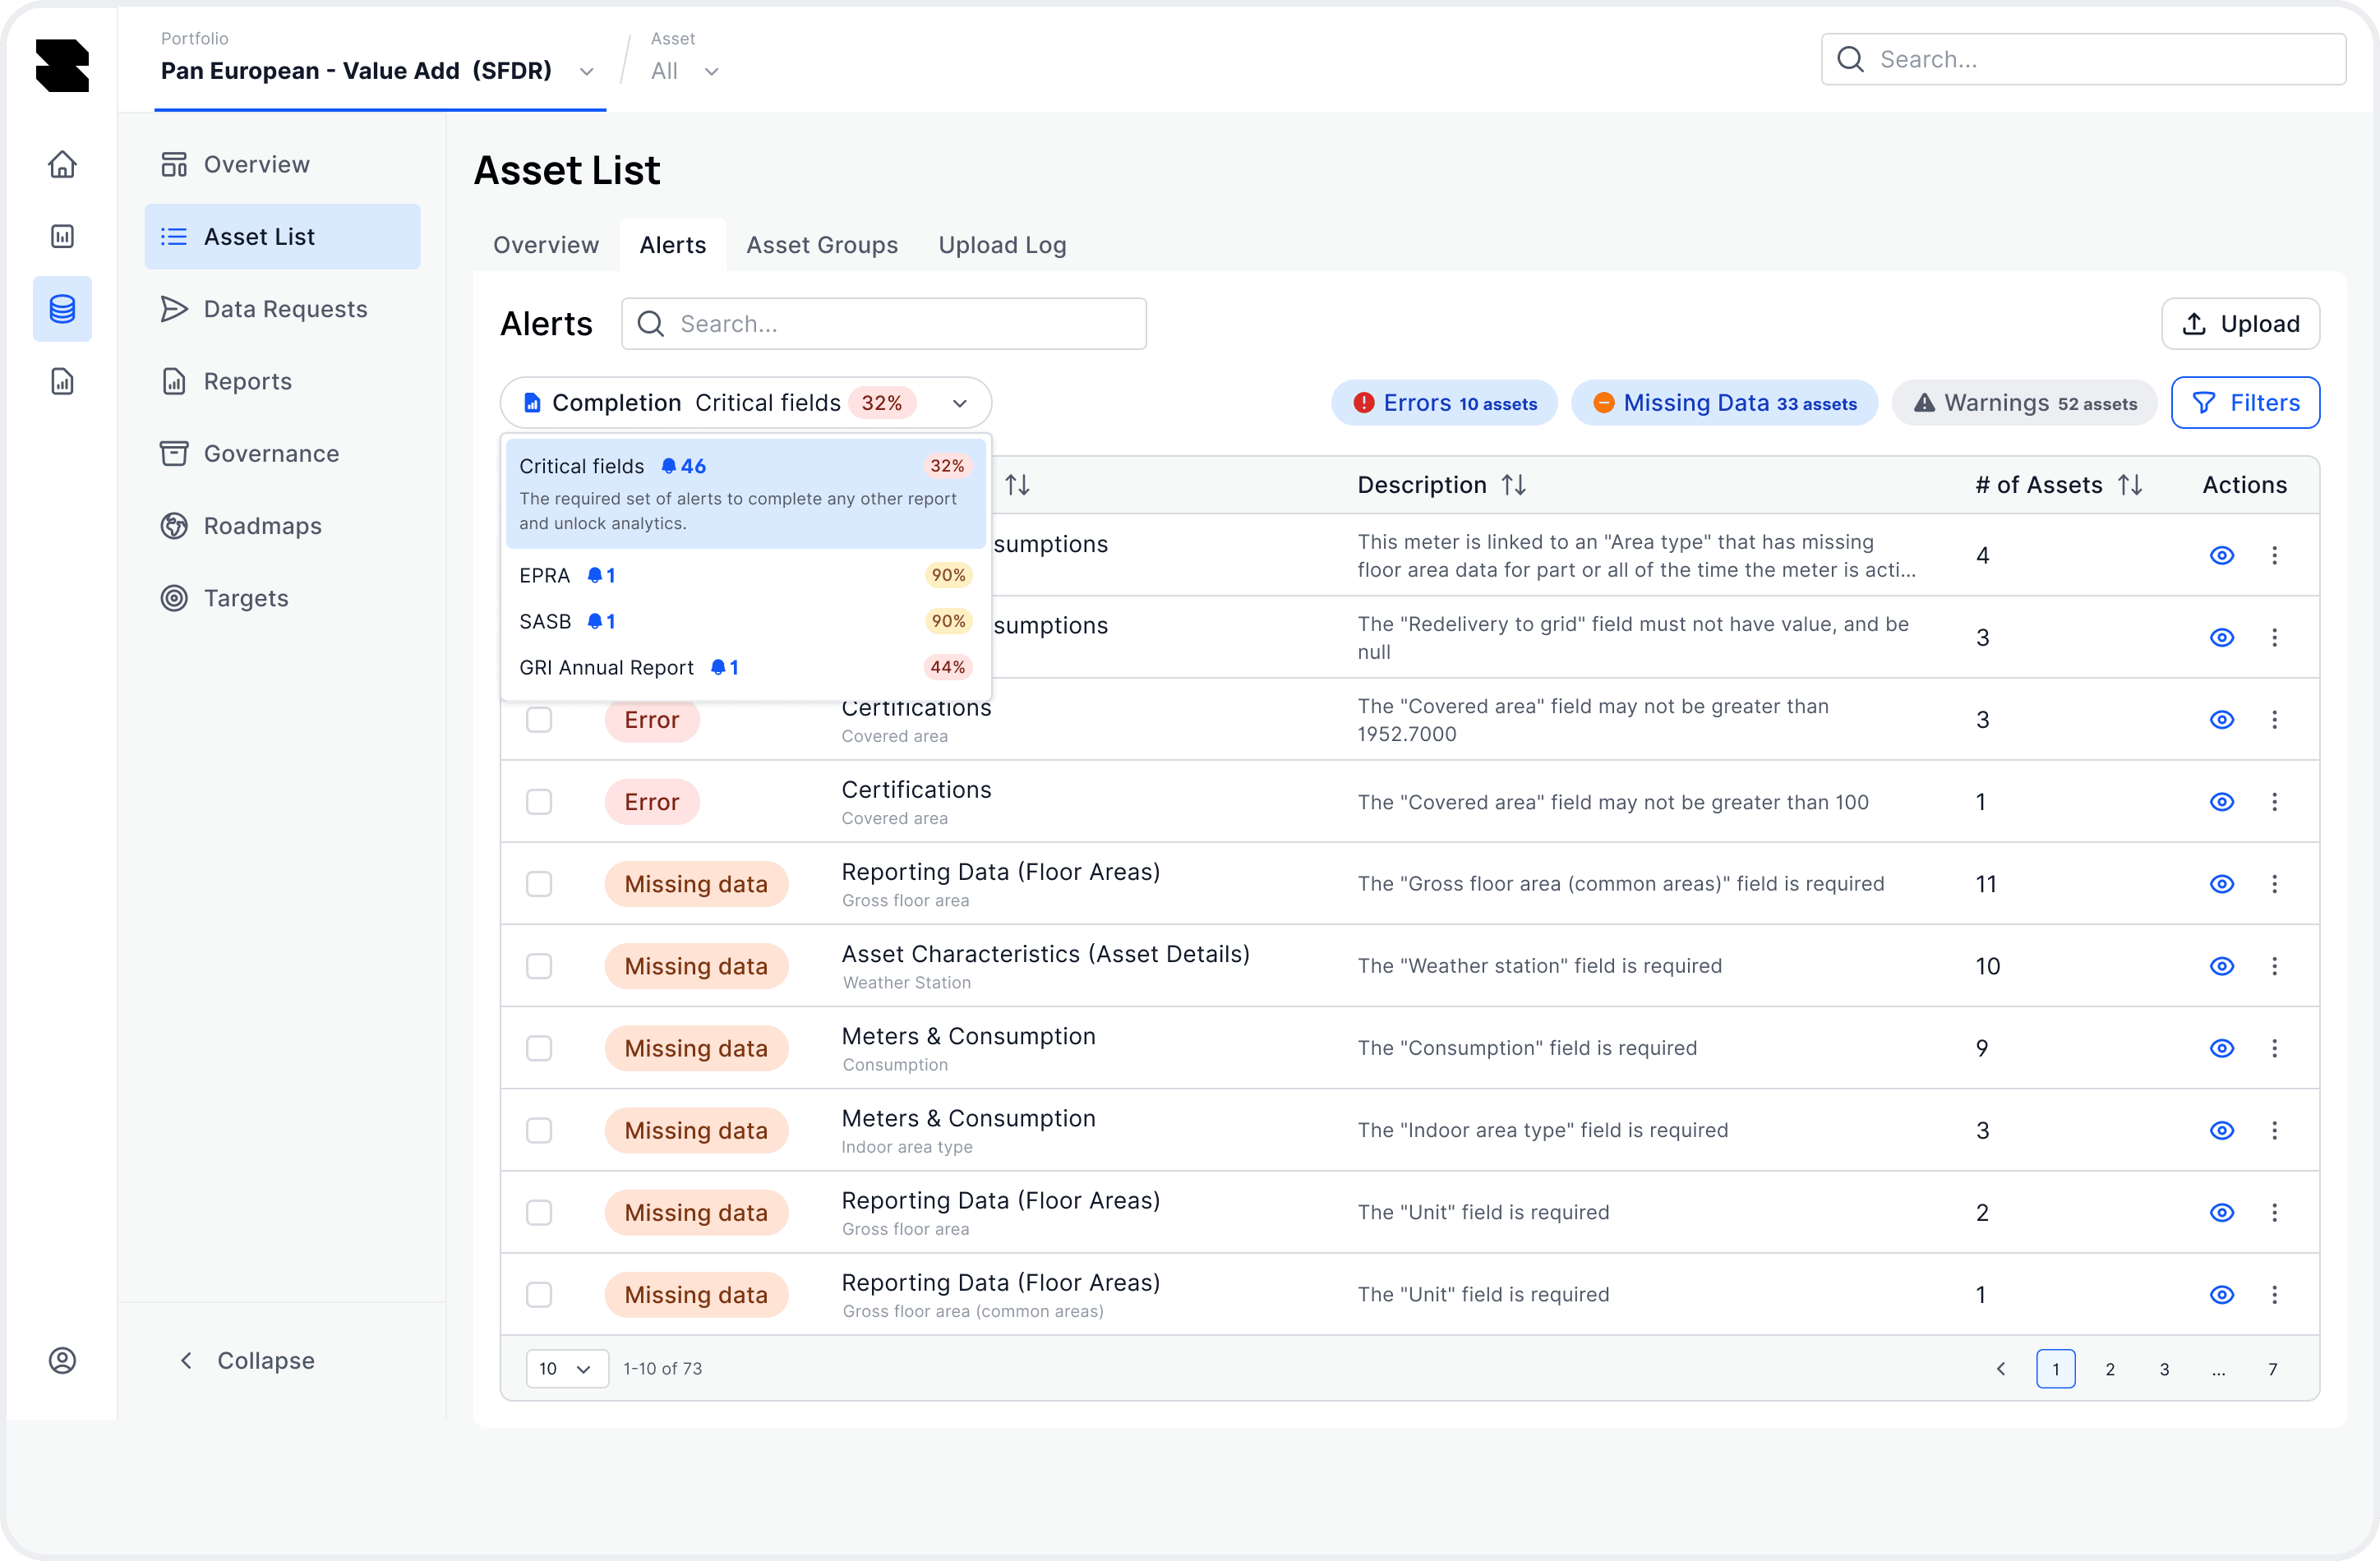
Task: Open the three-dot menu for the Indoor area type row
Action: tap(2274, 1130)
